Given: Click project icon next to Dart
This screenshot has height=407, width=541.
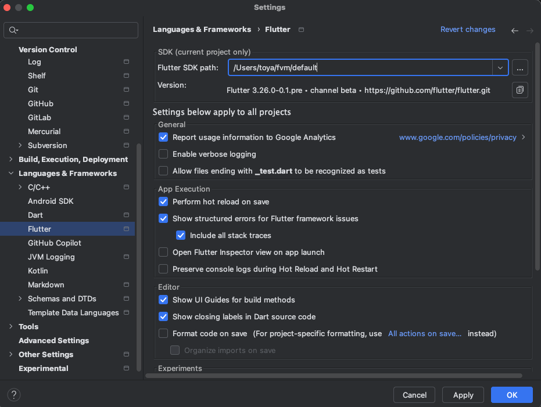Looking at the screenshot, I should (x=126, y=215).
